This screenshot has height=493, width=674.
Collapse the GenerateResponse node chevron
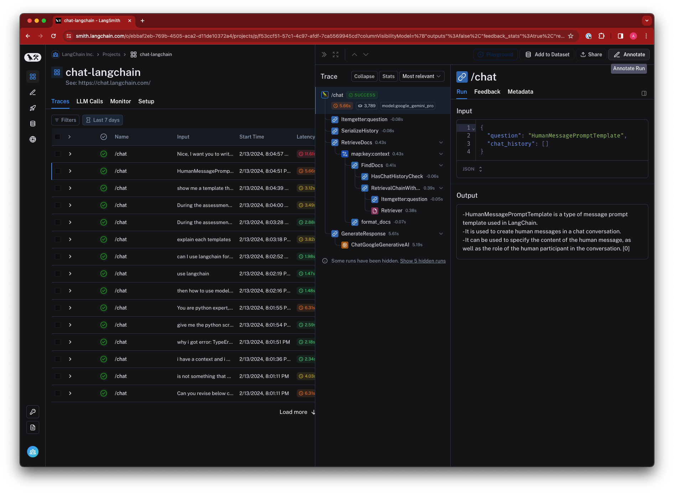click(441, 234)
